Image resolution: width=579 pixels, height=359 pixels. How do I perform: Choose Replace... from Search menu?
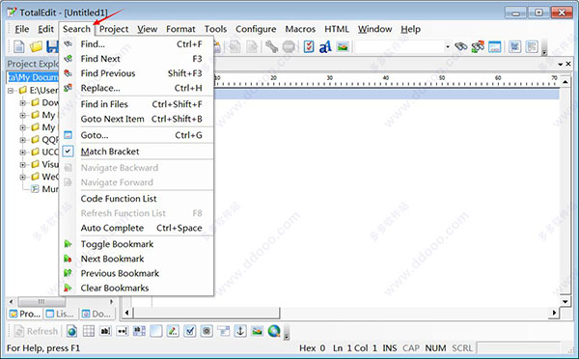pos(137,88)
